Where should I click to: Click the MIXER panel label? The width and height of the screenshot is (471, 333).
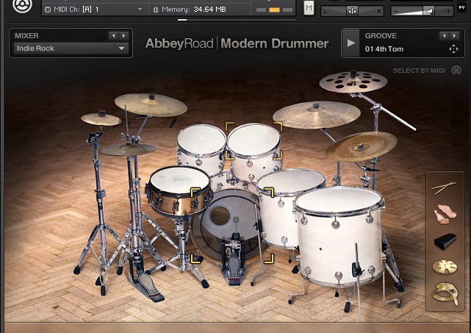coord(26,36)
